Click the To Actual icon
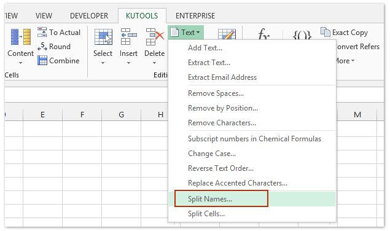Screen dimensions: 390x231 pos(42,32)
